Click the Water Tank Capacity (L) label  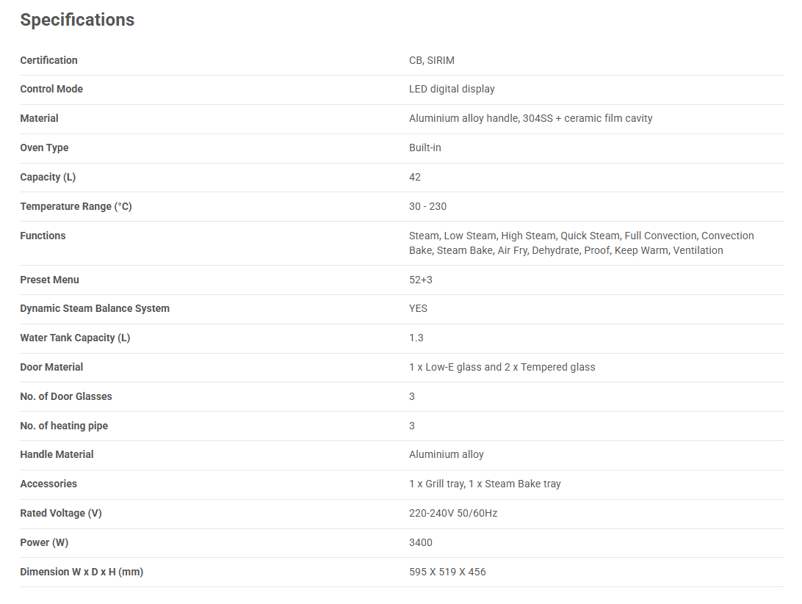75,338
